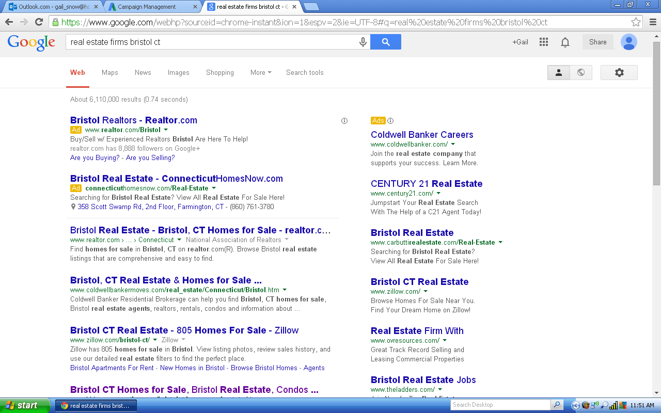
Task: Open dropdown arrow beside ovresources.com URL
Action: tap(445, 341)
